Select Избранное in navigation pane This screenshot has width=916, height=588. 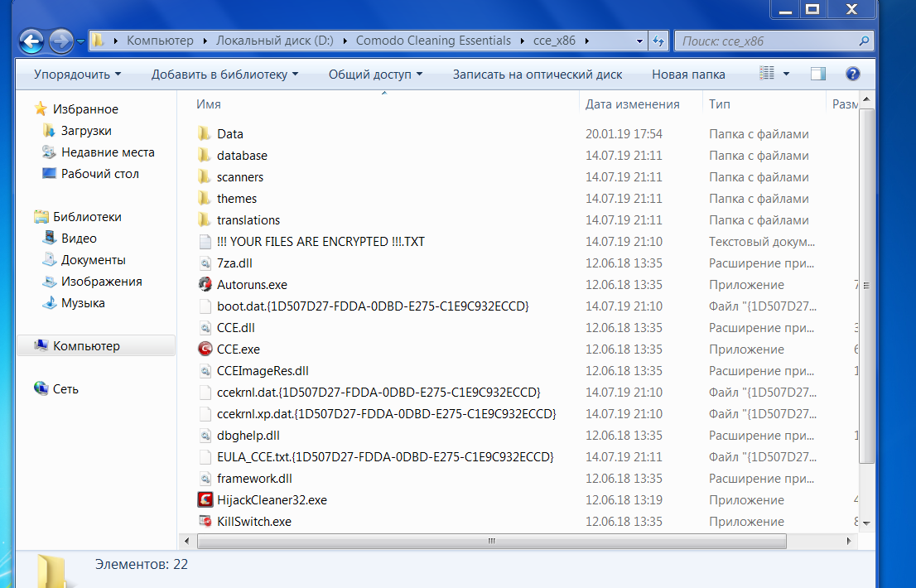point(76,109)
